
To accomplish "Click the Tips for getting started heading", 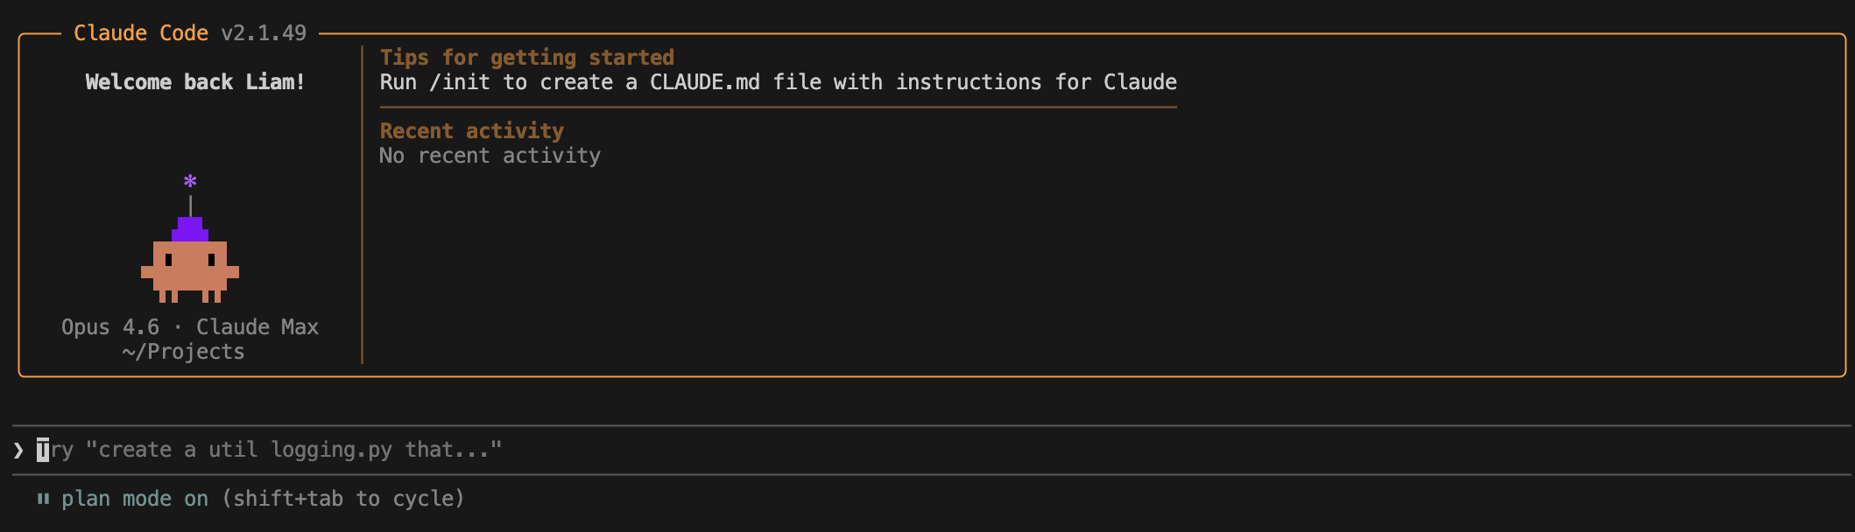I will [526, 57].
